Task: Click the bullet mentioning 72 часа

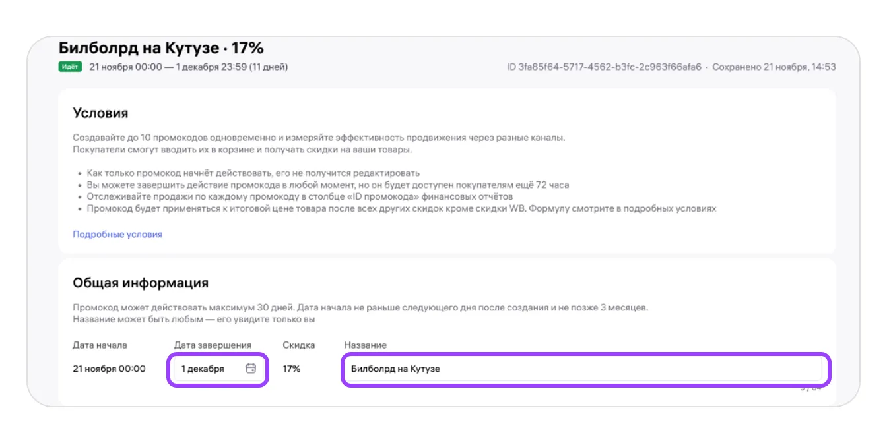Action: click(327, 185)
